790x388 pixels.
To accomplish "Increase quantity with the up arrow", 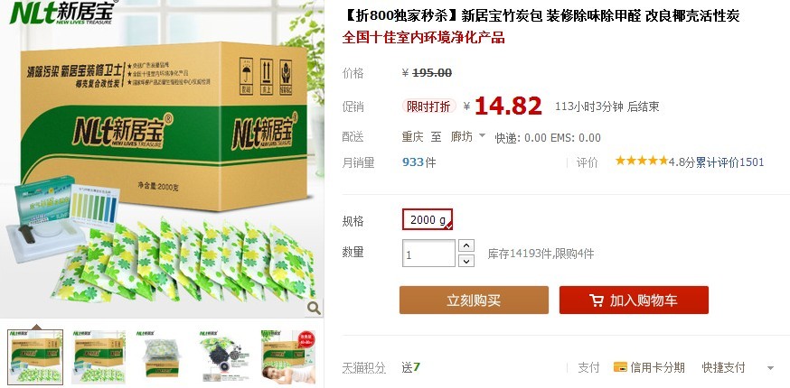I will [466, 245].
